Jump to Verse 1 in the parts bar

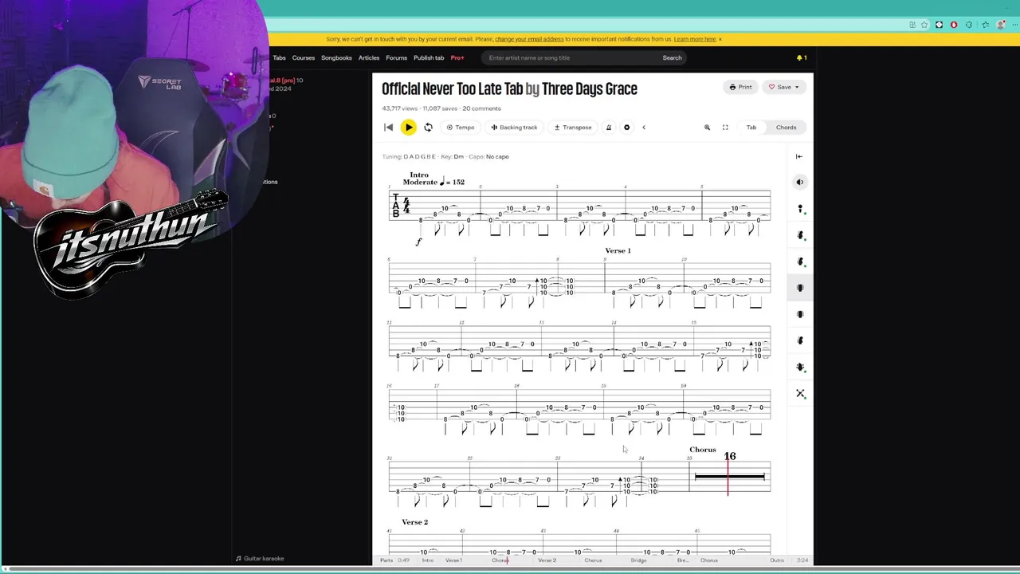pyautogui.click(x=453, y=560)
